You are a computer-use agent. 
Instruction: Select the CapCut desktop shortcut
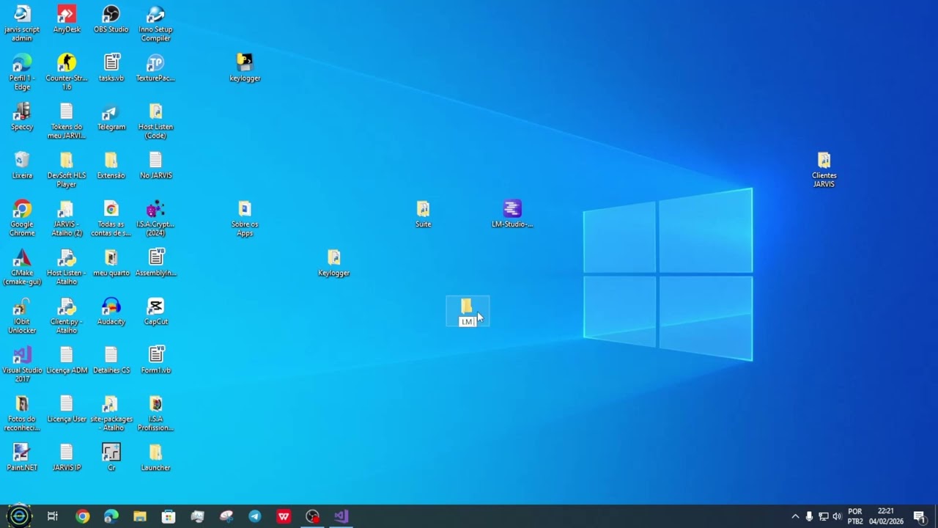click(x=155, y=311)
